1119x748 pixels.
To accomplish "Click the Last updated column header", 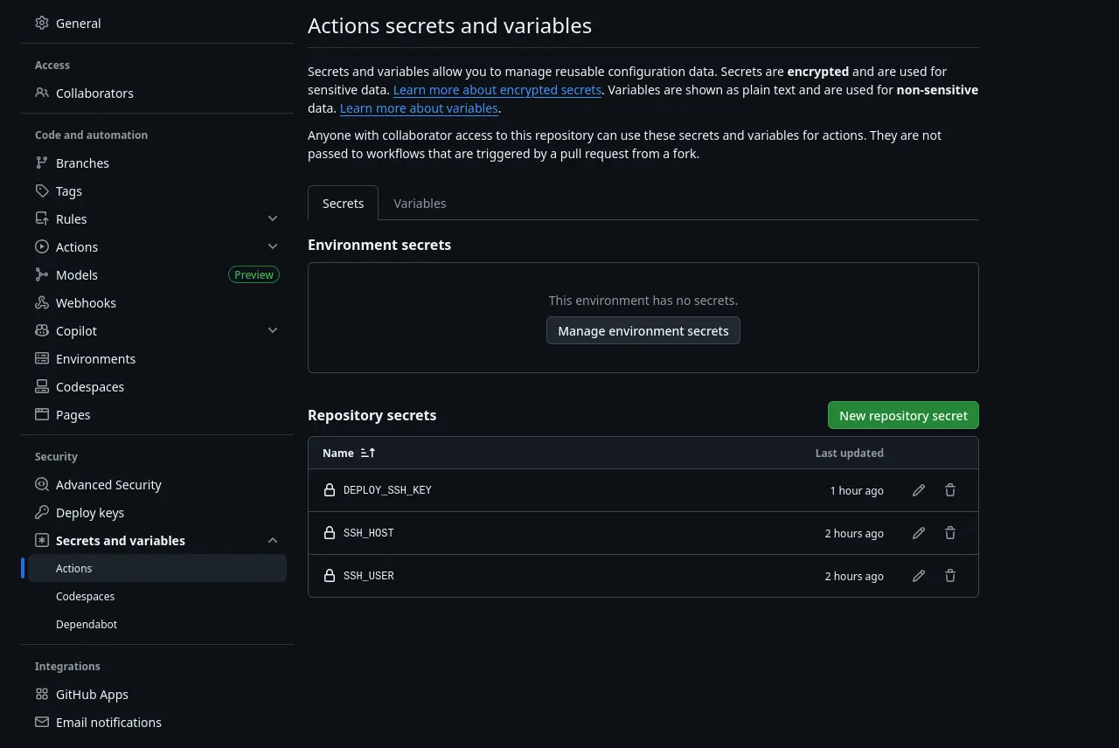I will [x=849, y=453].
